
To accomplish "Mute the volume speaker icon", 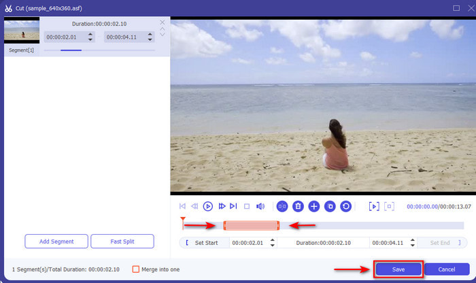I will [260, 207].
